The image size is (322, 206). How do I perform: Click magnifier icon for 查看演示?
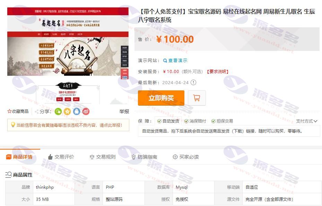click(x=165, y=61)
